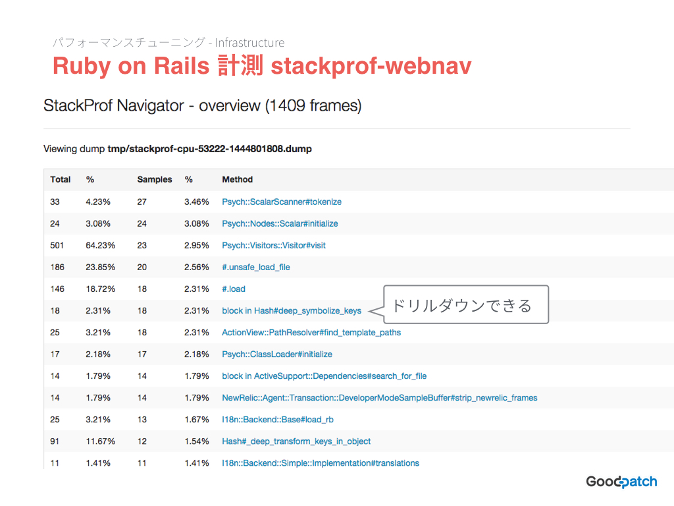This screenshot has width=674, height=506.
Task: Open block in ActiveSupport::Dependencies#search_for_file link
Action: coord(324,376)
